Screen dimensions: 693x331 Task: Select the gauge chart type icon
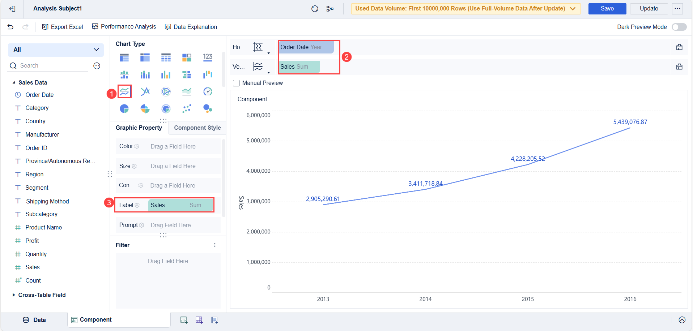point(208,91)
